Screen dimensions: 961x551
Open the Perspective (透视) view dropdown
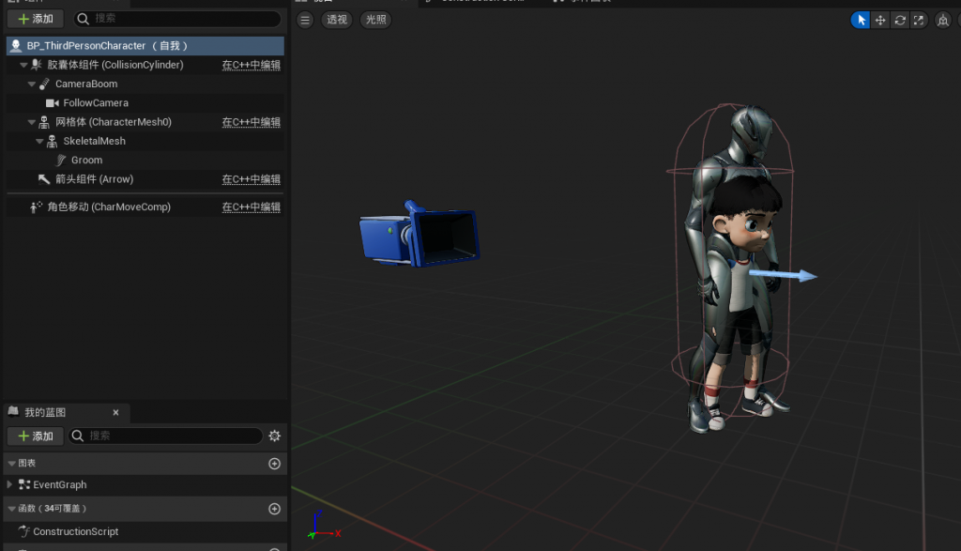coord(337,20)
